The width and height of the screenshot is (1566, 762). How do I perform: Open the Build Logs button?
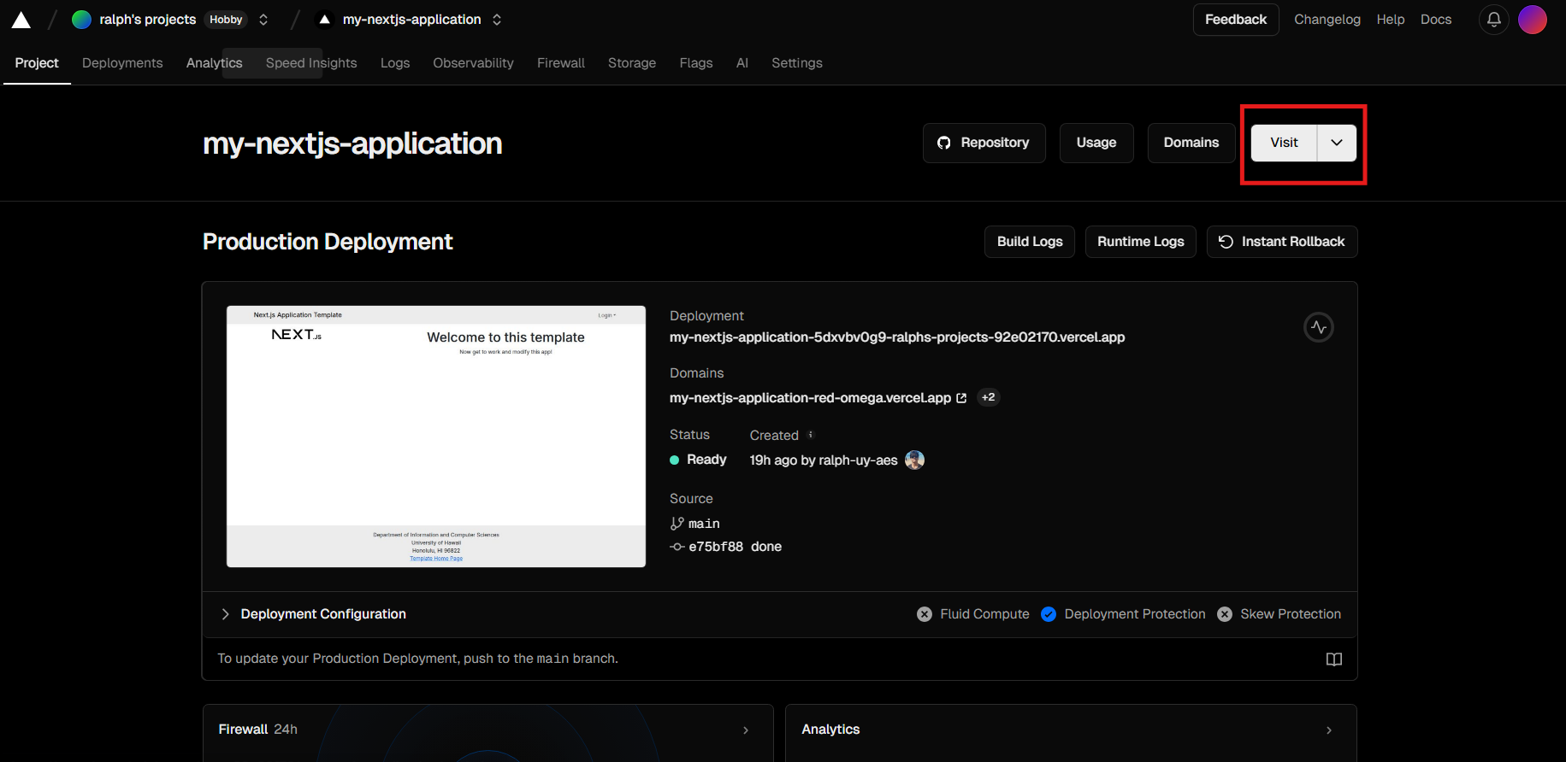click(1029, 242)
